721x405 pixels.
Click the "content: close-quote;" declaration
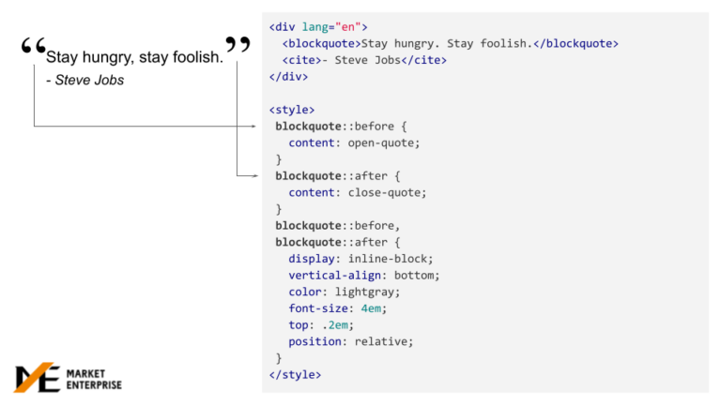pos(358,192)
